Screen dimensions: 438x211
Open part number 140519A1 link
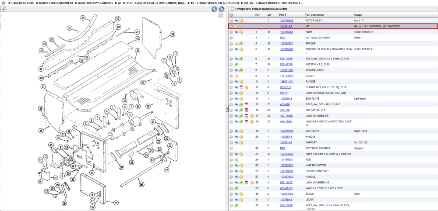[x=286, y=99]
